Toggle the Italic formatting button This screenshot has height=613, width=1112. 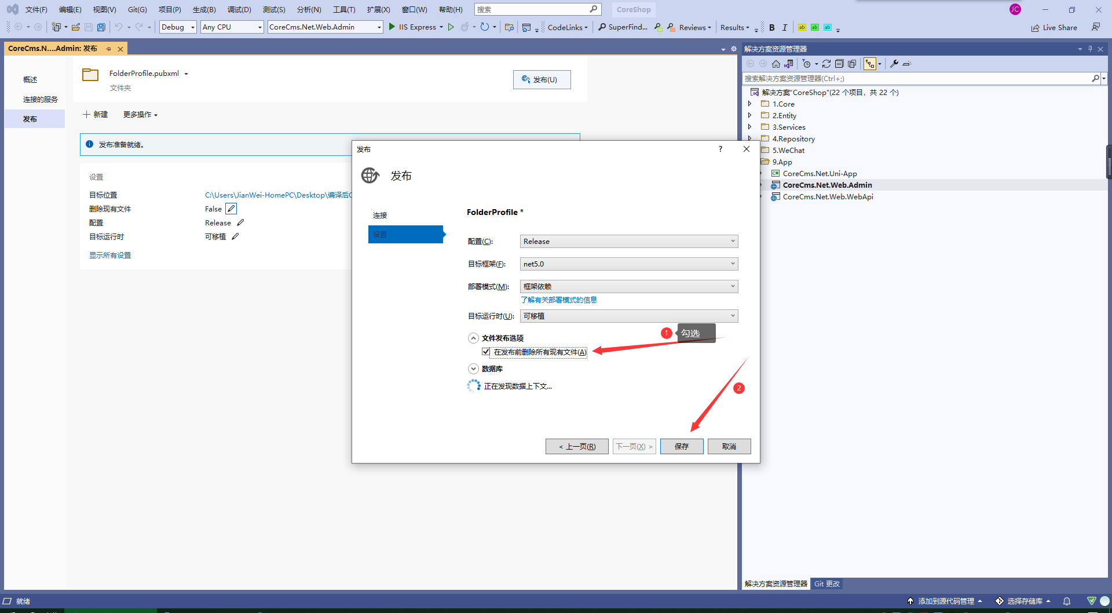[785, 27]
